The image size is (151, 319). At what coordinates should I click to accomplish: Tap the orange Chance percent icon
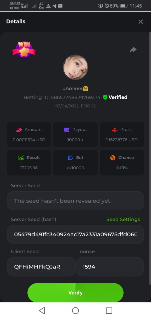coord(113,158)
